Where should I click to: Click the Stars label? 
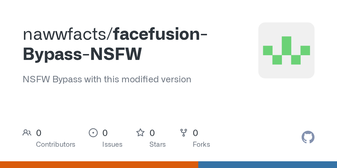(158, 144)
